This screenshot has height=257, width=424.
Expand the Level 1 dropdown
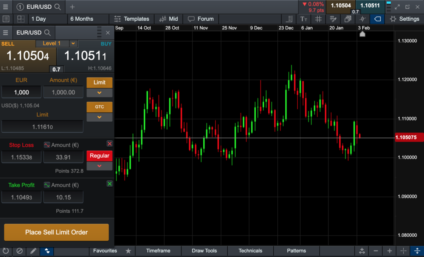point(73,43)
